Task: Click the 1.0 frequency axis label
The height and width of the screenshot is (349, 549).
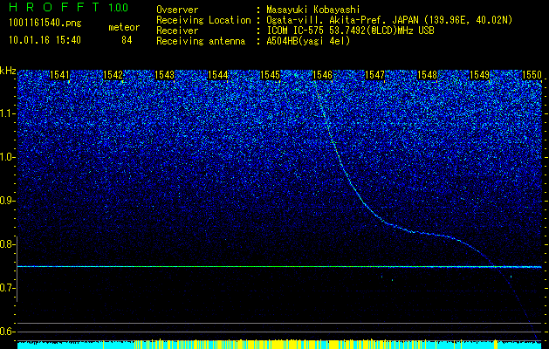Action: click(x=7, y=157)
